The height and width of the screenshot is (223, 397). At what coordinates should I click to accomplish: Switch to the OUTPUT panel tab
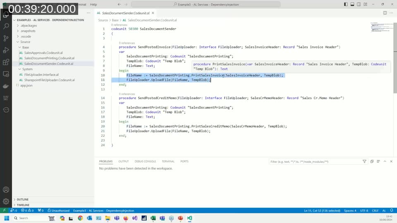point(124,161)
